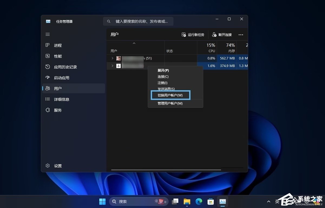Screen dimensions: 325x208
Task: Click the 运行新任务 button
Action: click(193, 35)
